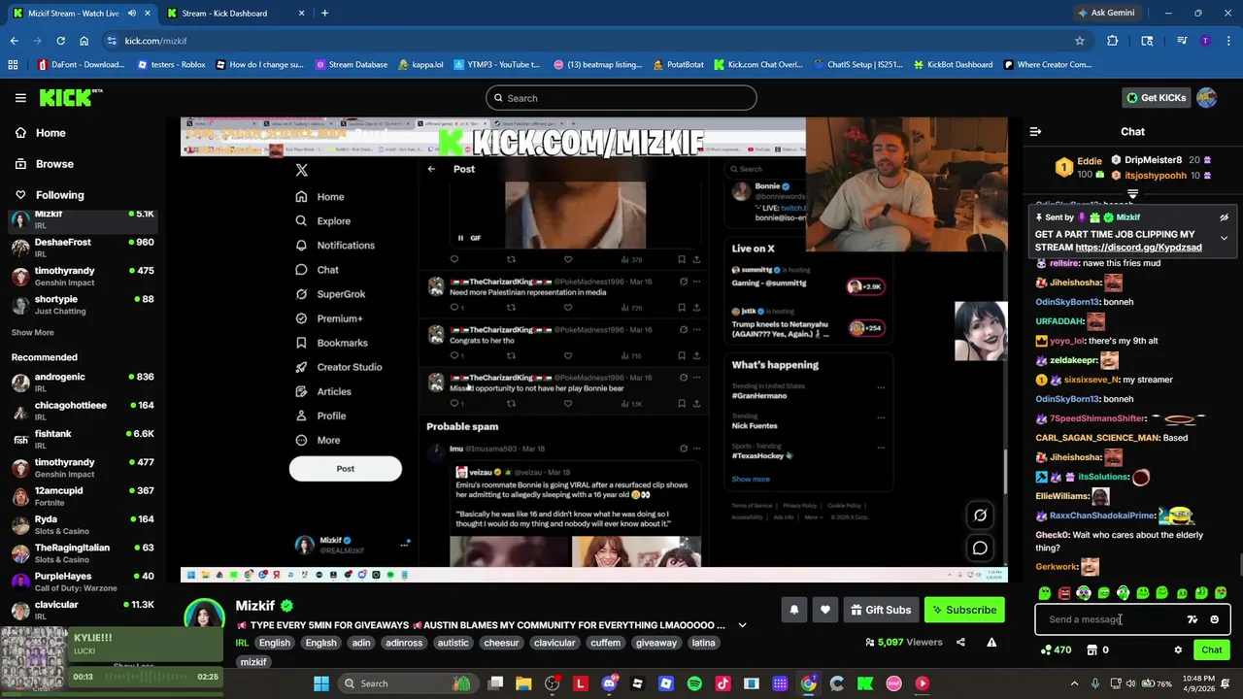Image resolution: width=1243 pixels, height=699 pixels.
Task: Select the adinross tag
Action: coord(404,643)
